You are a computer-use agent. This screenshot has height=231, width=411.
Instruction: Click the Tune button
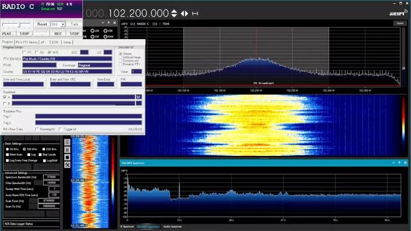click(74, 24)
